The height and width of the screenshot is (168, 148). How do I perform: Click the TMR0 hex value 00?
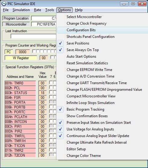click(x=43, y=83)
